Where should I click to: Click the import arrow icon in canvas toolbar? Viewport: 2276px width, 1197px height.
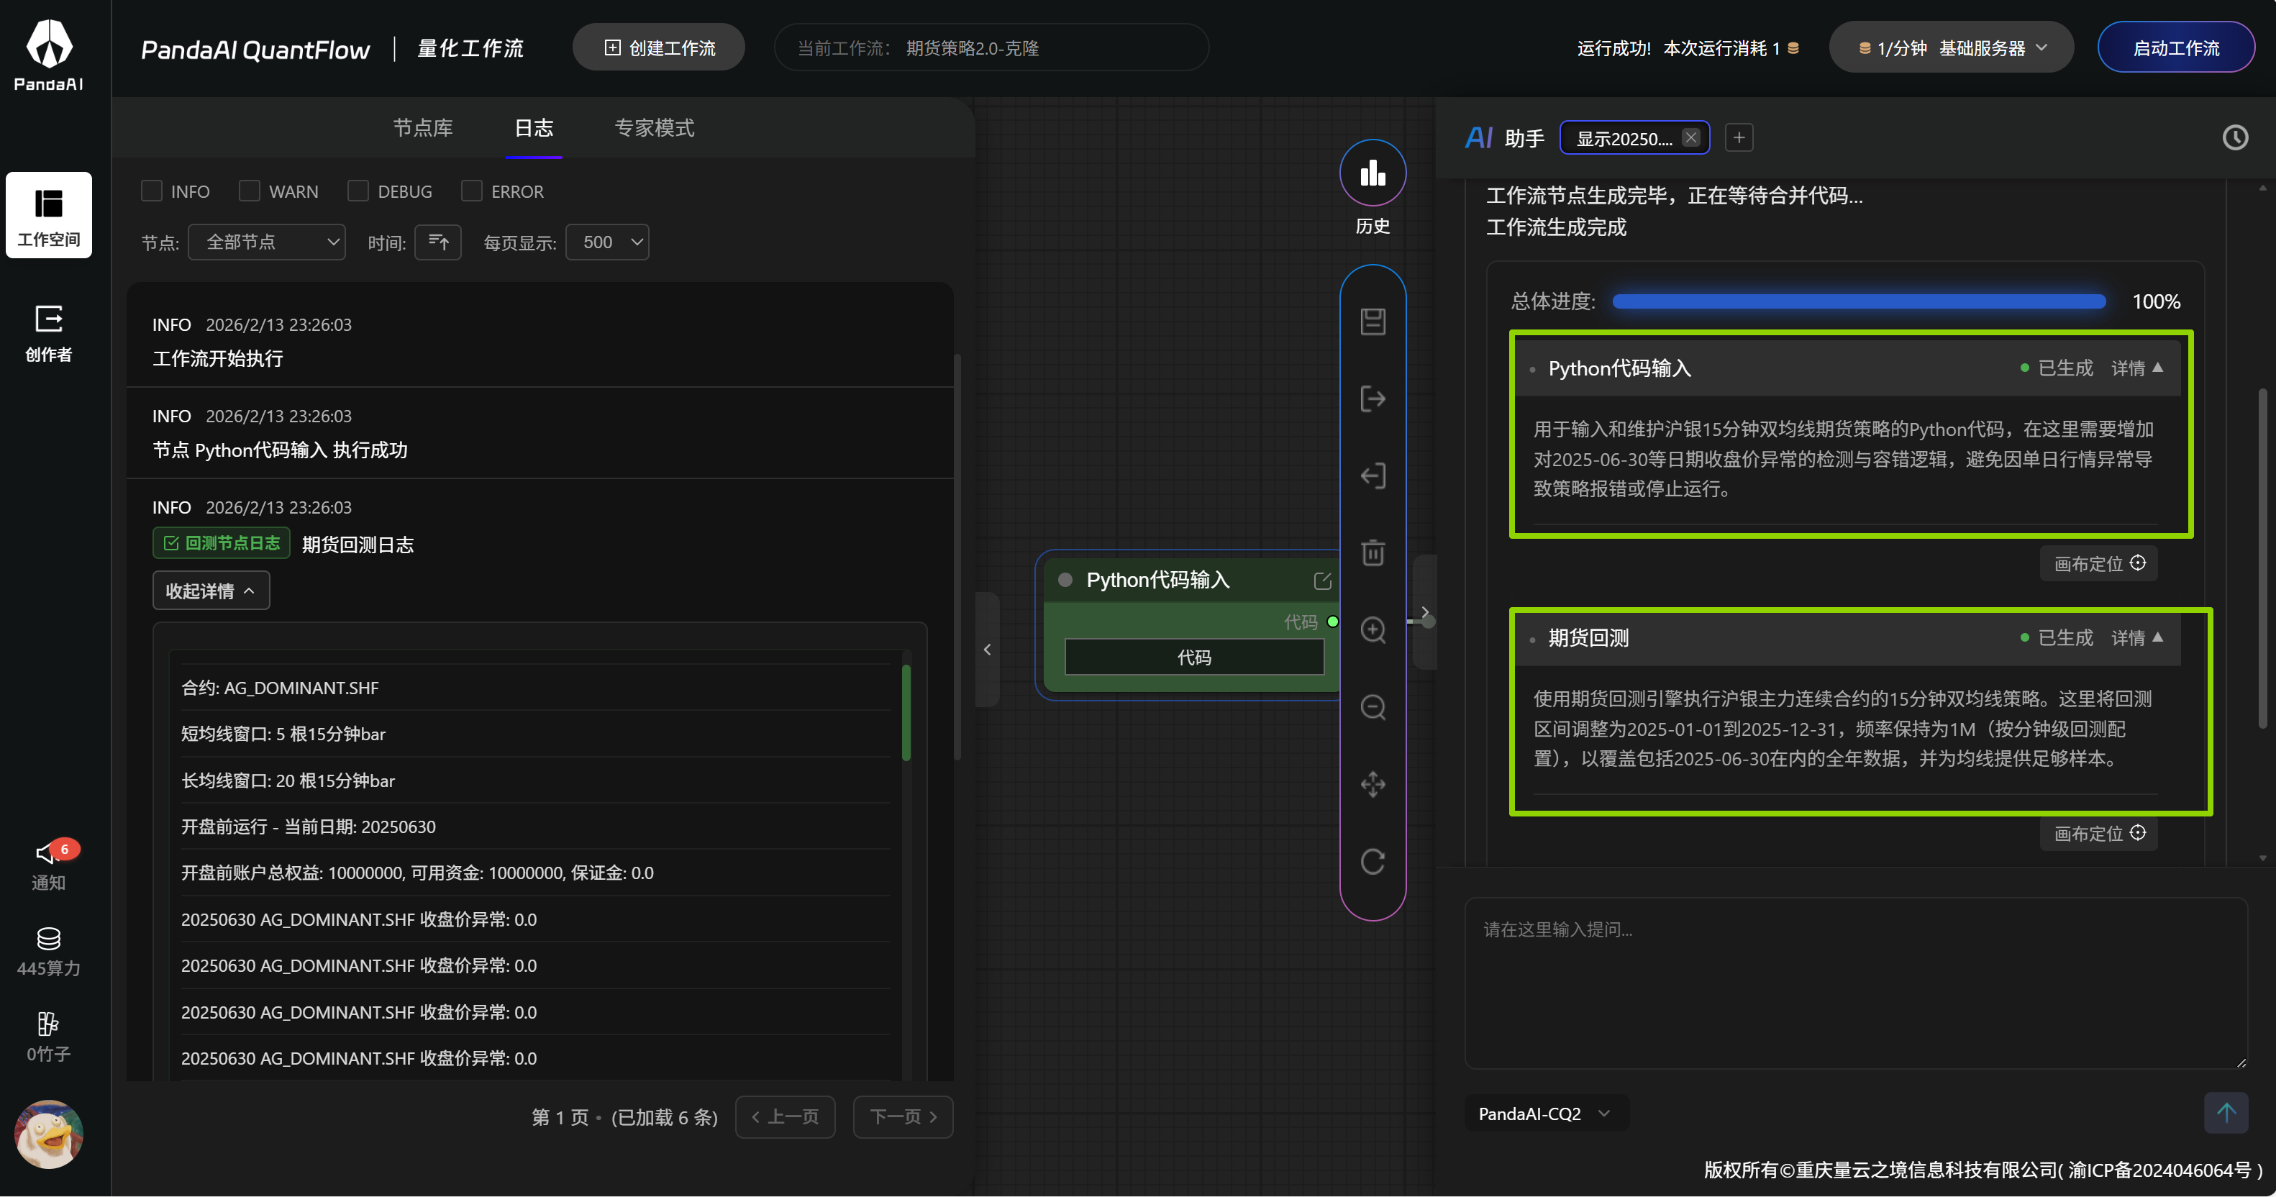[x=1372, y=476]
